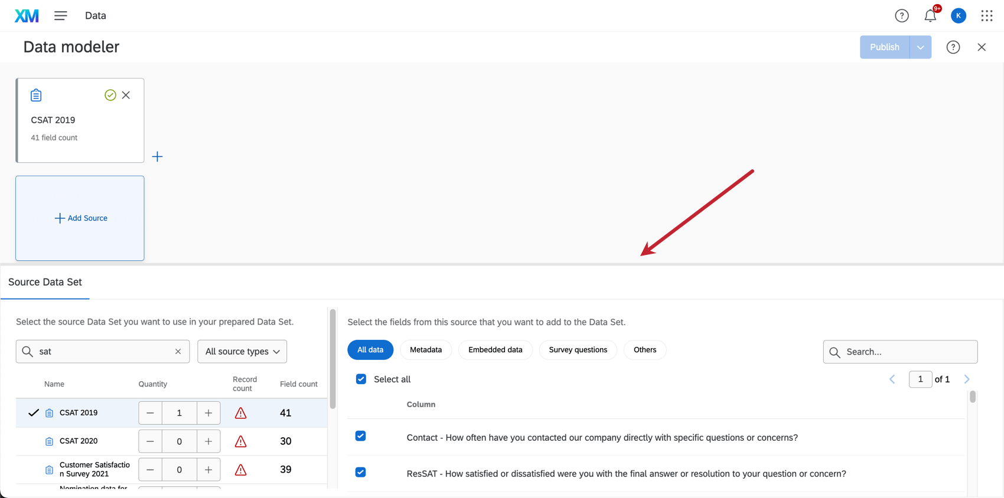Viewport: 1004px width, 498px height.
Task: Click the XM logo
Action: (27, 16)
